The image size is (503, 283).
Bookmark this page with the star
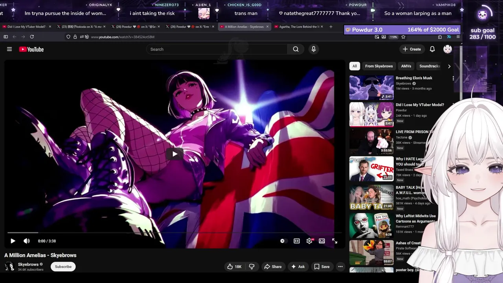[x=403, y=37]
